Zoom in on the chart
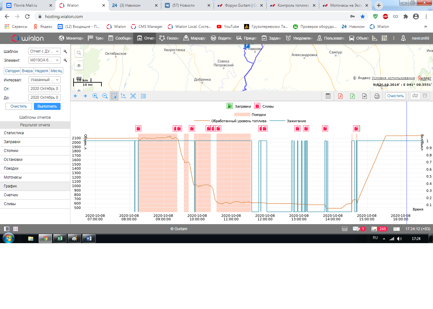Screen dimensions: 433x309 tap(95, 96)
